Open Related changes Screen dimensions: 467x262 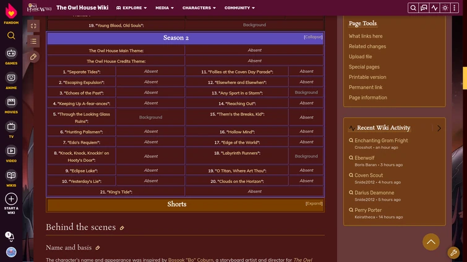pyautogui.click(x=367, y=46)
